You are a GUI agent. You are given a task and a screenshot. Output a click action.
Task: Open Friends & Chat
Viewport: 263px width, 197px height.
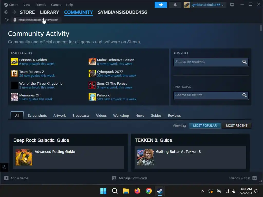[240, 178]
